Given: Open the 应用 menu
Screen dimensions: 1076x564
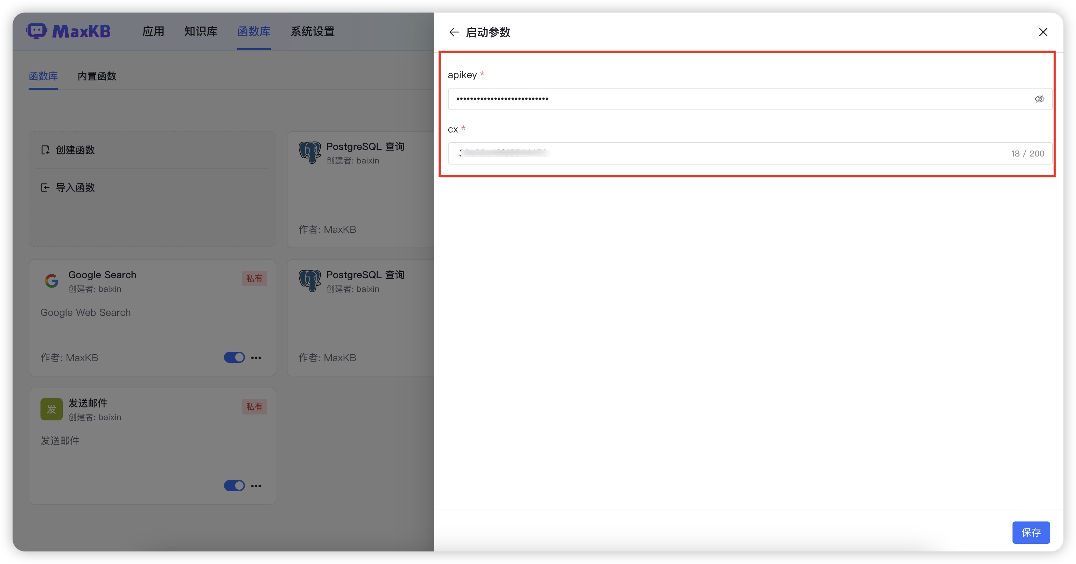Looking at the screenshot, I should [153, 31].
